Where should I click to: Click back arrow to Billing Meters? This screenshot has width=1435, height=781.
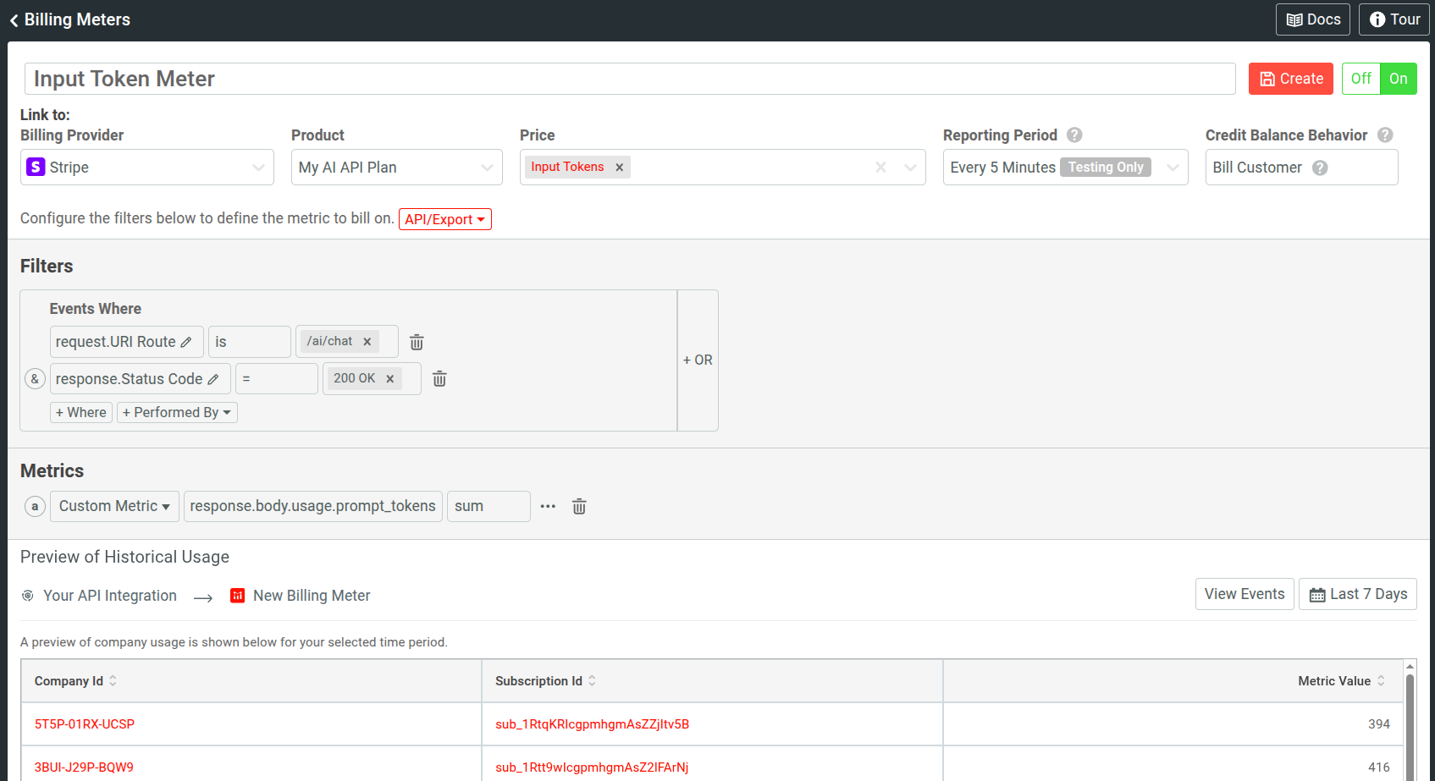(14, 20)
